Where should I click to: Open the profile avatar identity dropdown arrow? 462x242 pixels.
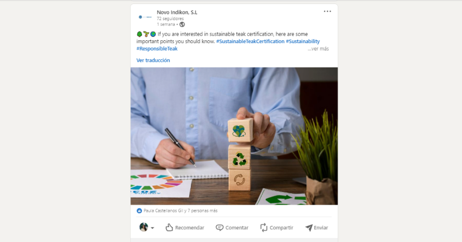[152, 228]
